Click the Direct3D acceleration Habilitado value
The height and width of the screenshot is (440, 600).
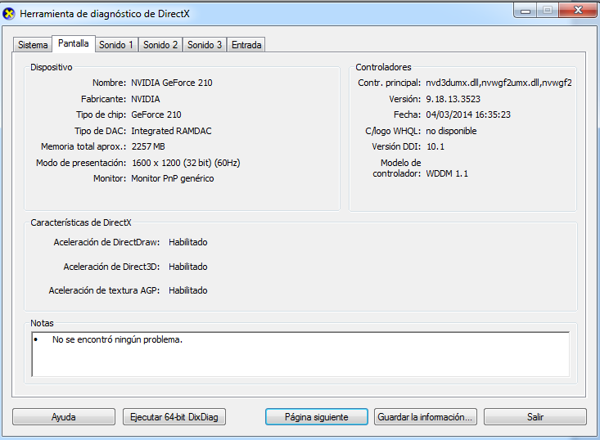pos(188,267)
